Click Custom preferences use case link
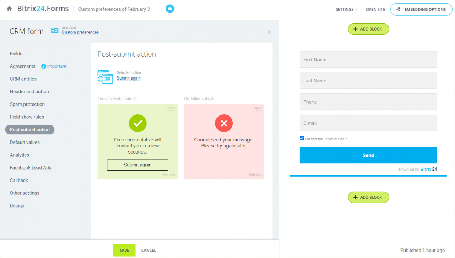The image size is (455, 258). (80, 32)
